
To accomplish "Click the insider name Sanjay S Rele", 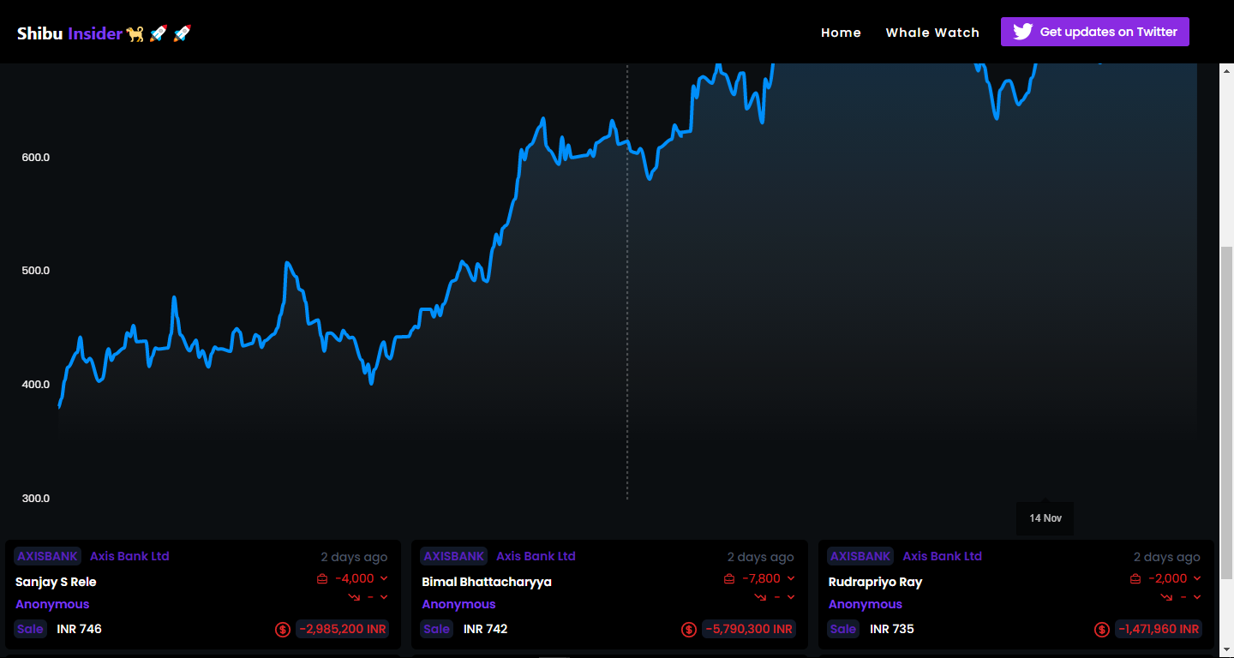I will tap(56, 582).
